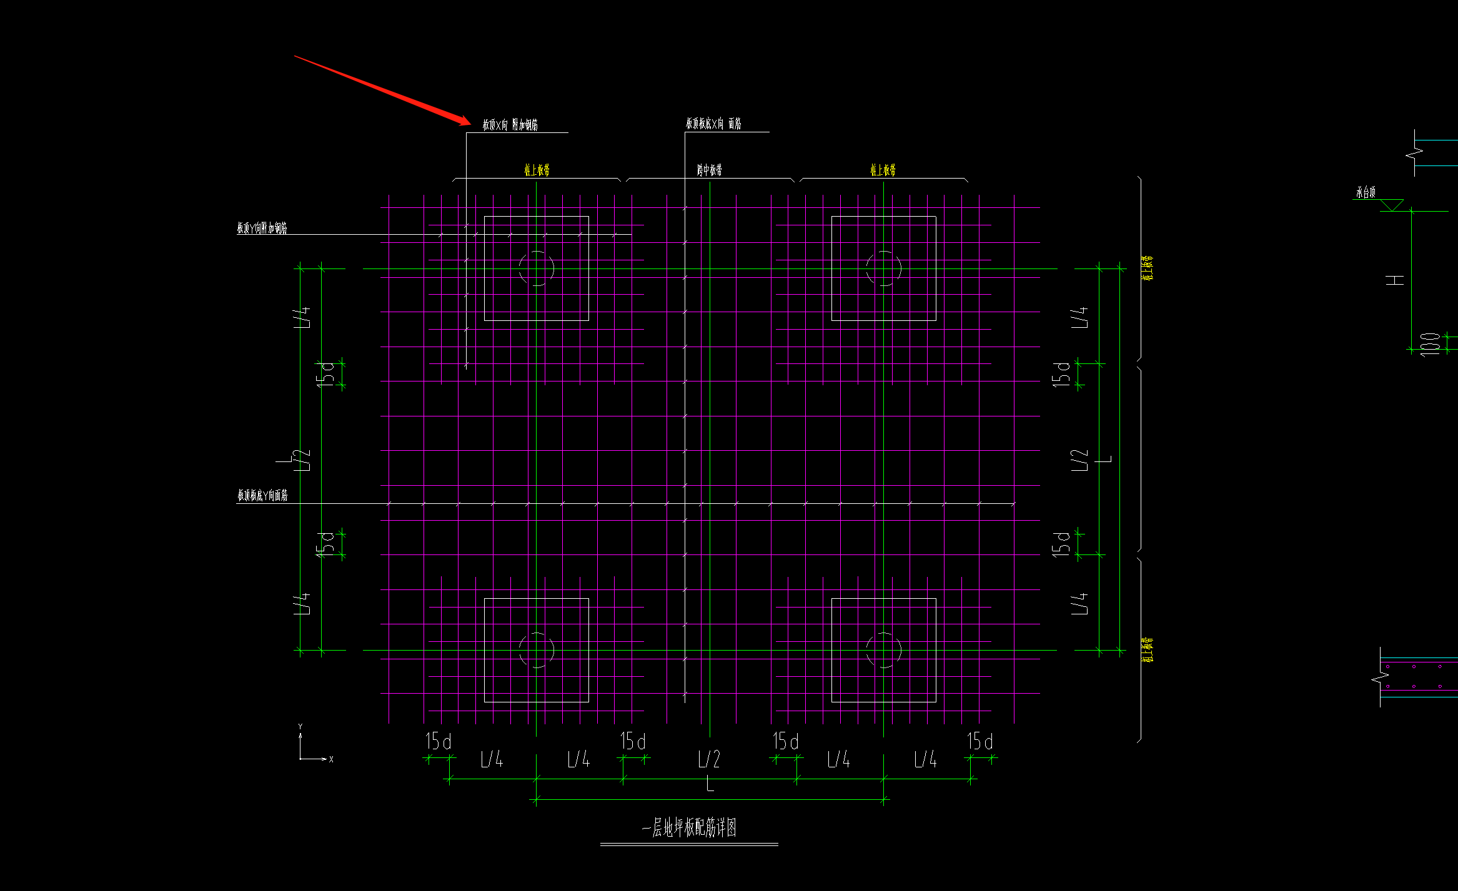Screen dimensions: 1458x891
Task: Select the L/2 text in bottom dimension row
Action: (710, 759)
